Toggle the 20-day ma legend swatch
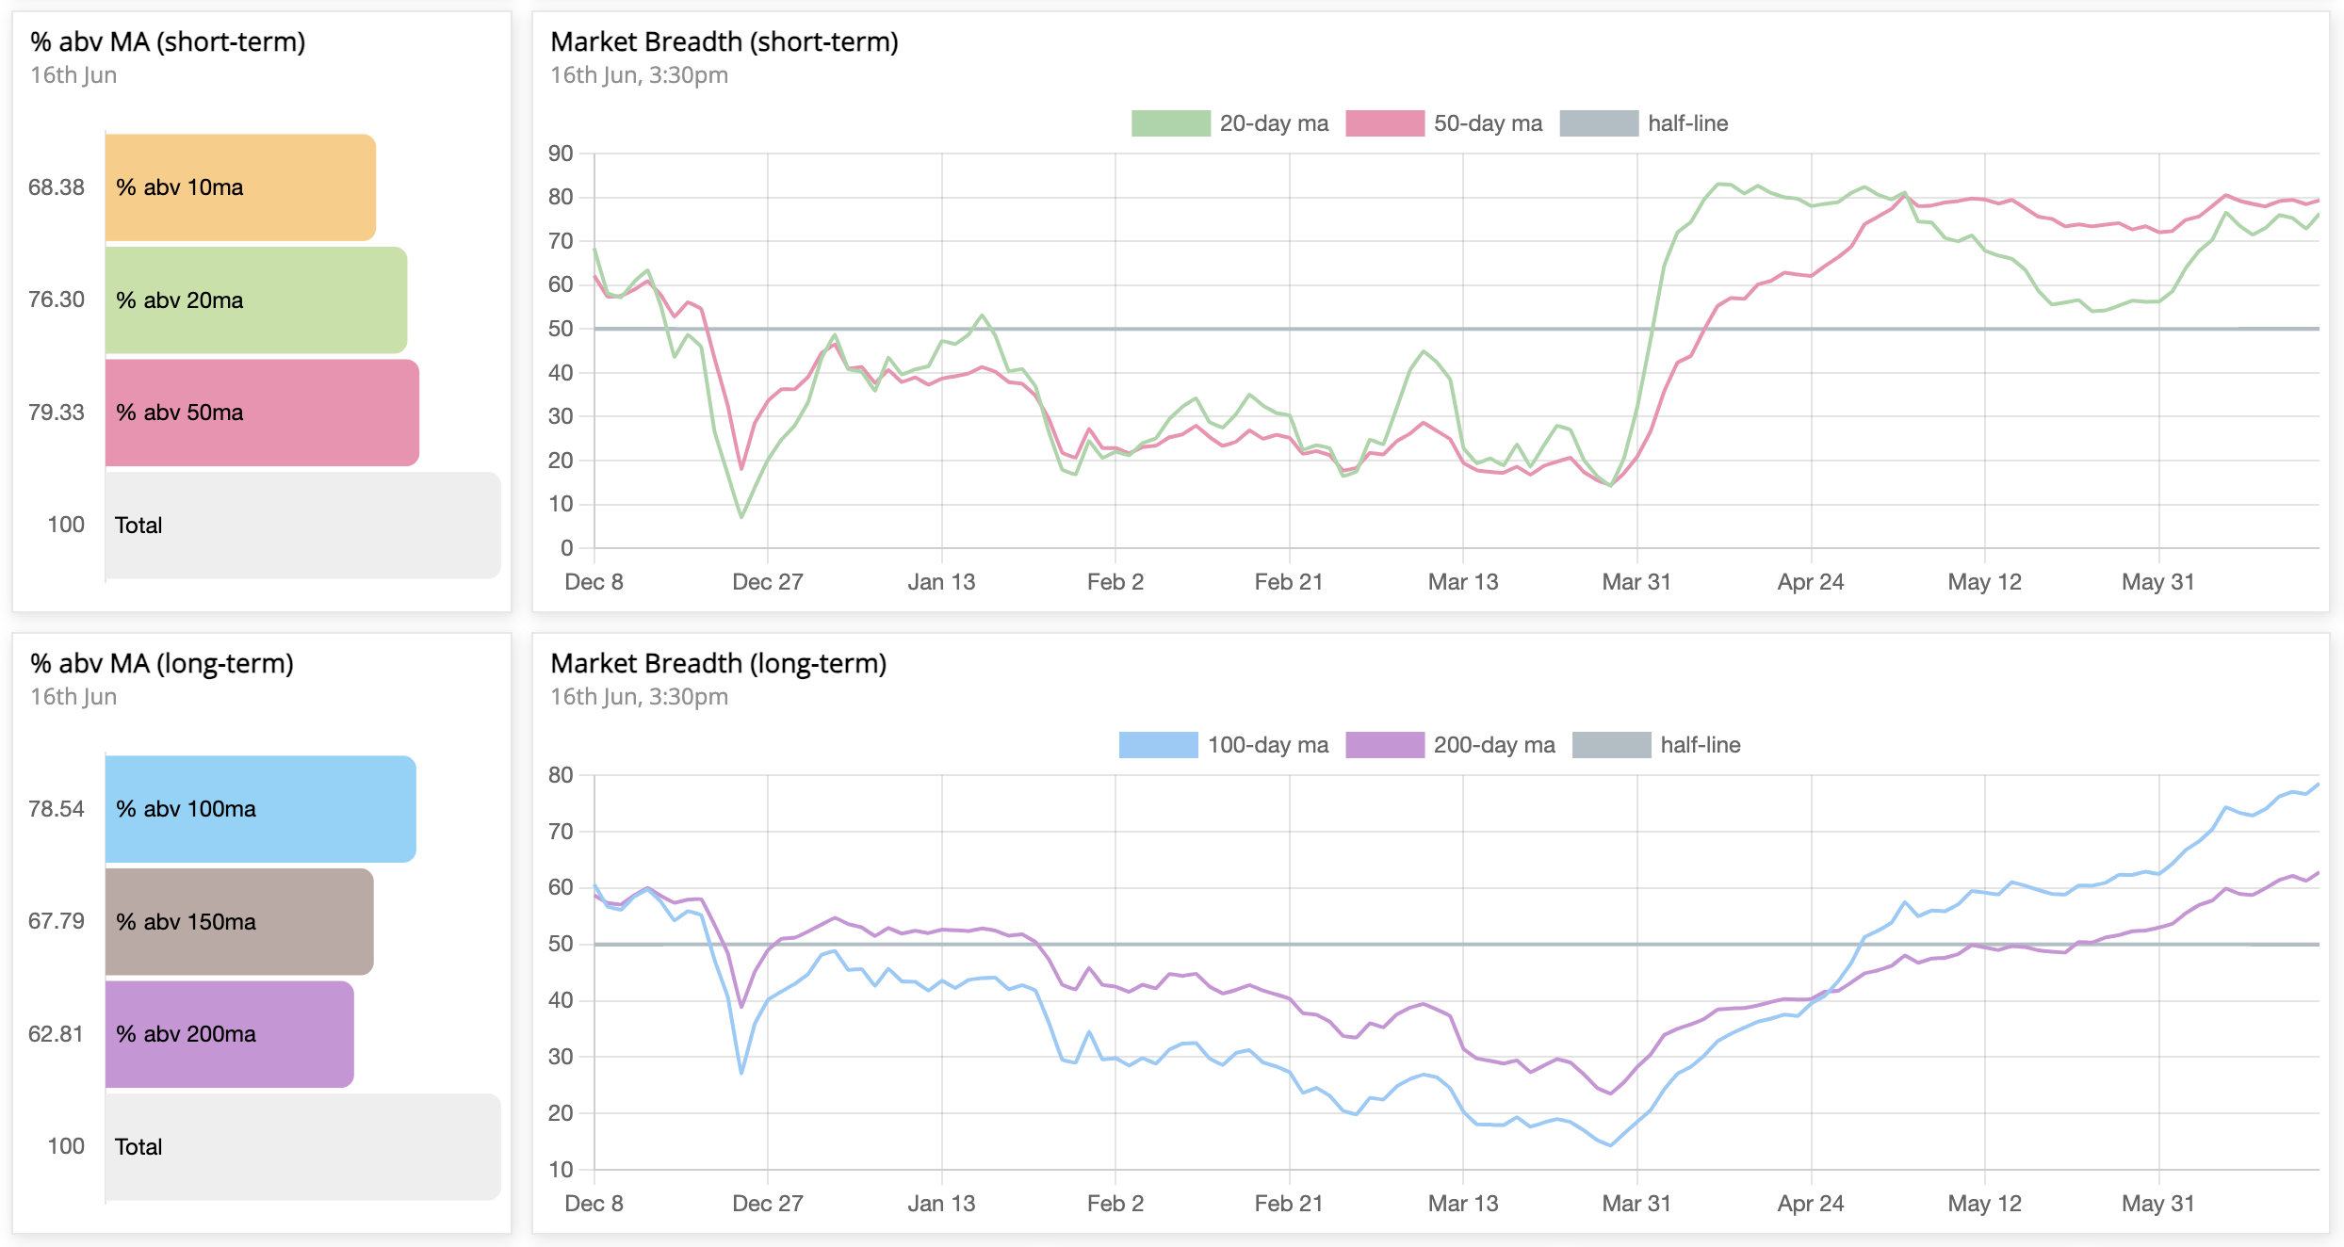 click(1170, 123)
